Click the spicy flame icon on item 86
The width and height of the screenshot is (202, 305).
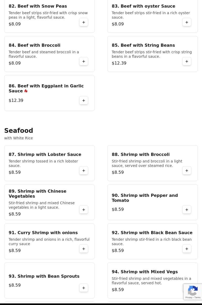coord(26,91)
